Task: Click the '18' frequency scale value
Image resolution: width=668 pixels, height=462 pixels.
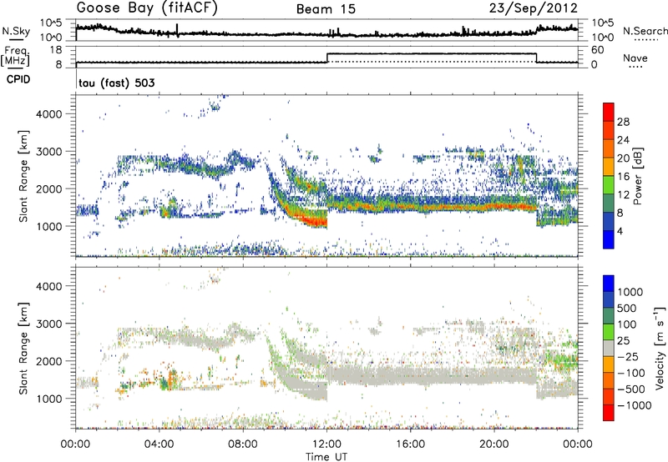Action: (x=56, y=50)
